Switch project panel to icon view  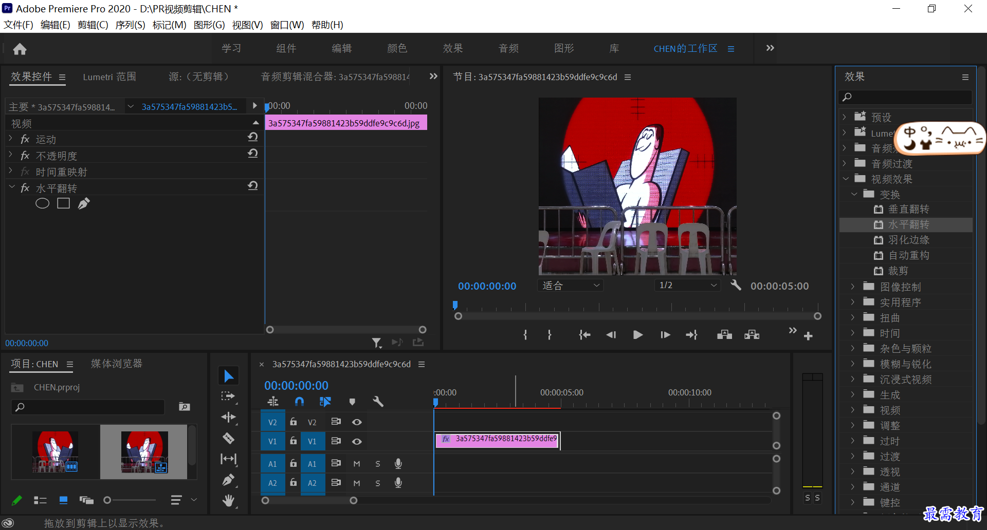click(x=63, y=500)
